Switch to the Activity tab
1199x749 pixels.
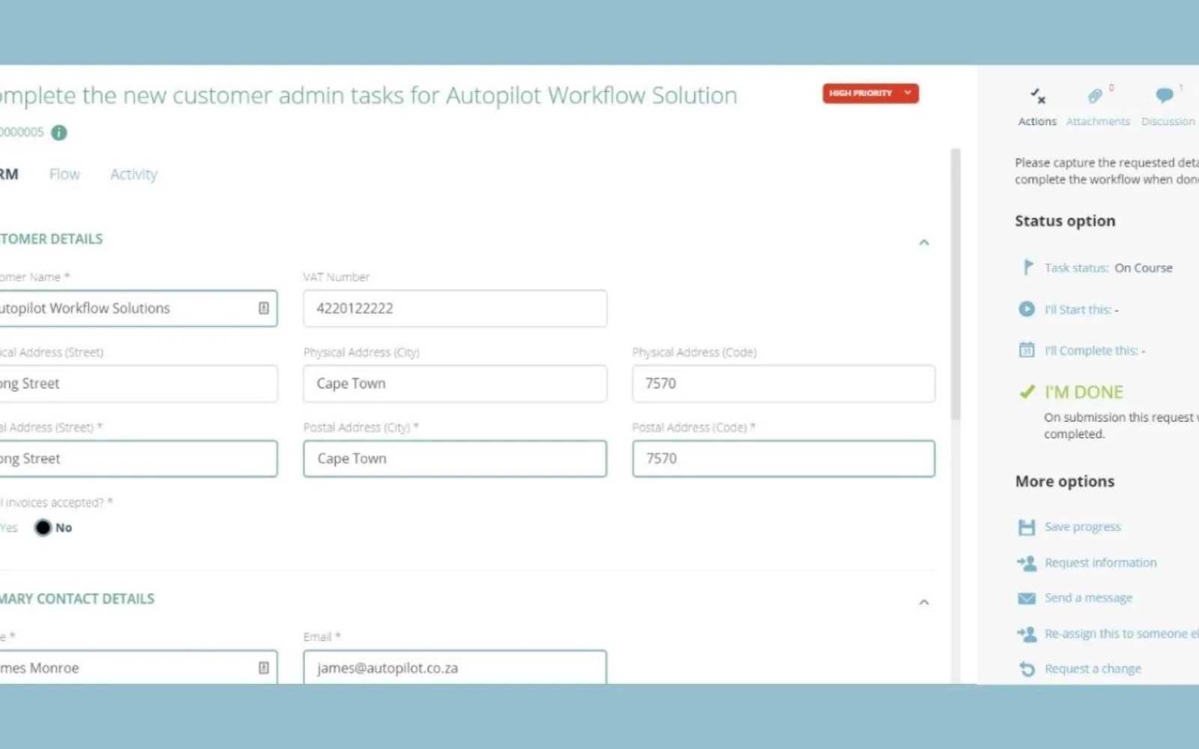[x=133, y=175]
